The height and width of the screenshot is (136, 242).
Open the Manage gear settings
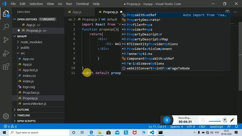pyautogui.click(x=6, y=116)
